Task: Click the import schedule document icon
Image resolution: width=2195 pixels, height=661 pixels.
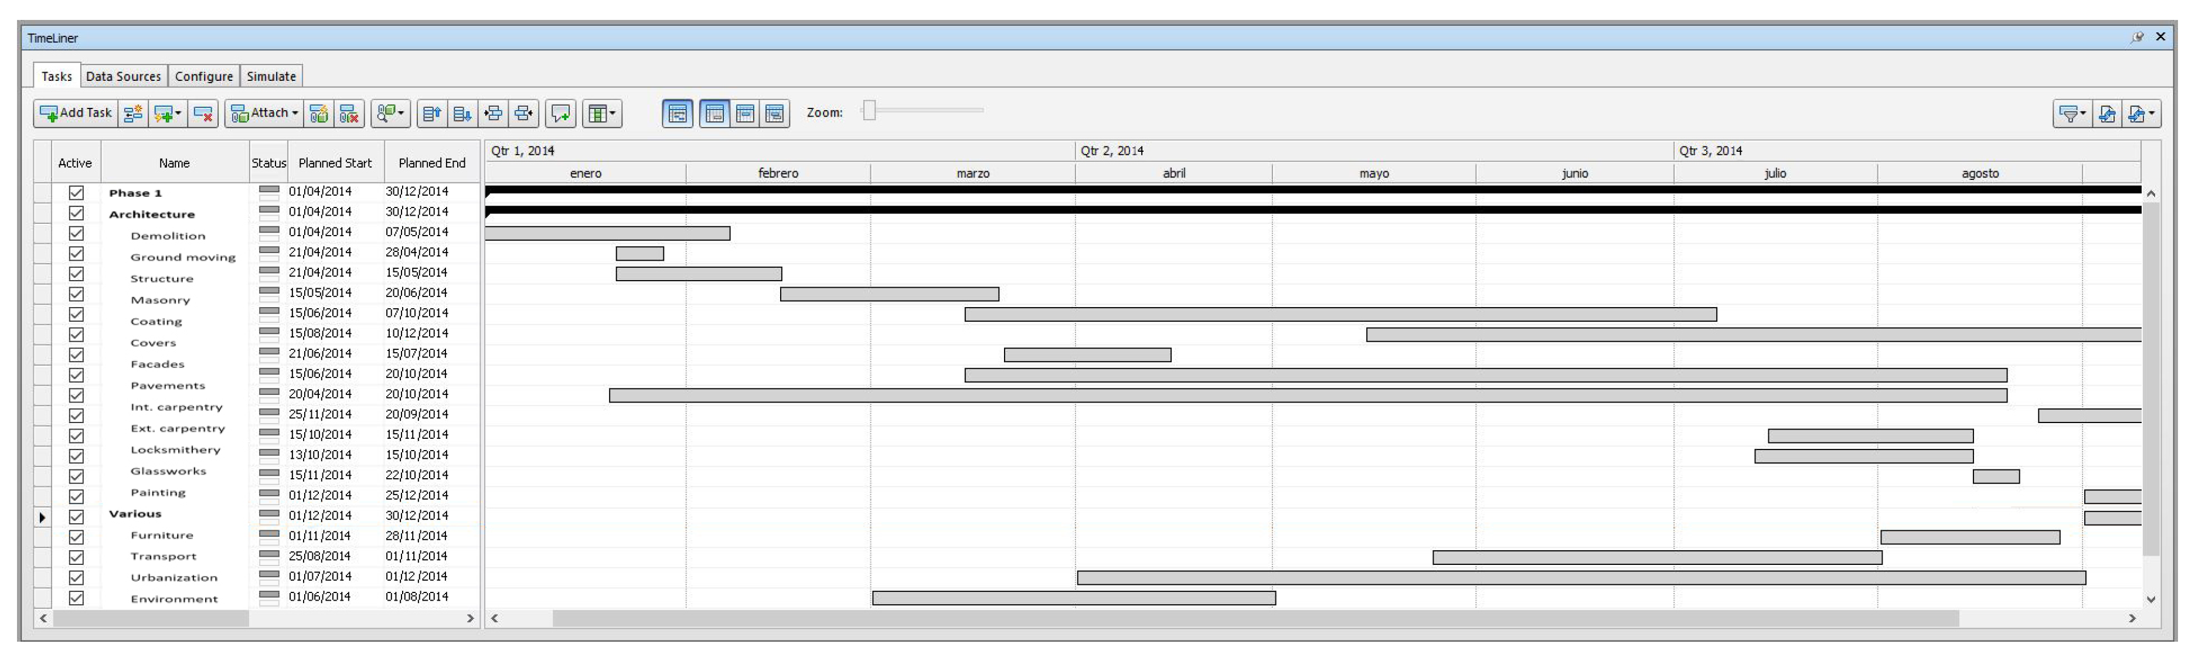Action: (2106, 113)
